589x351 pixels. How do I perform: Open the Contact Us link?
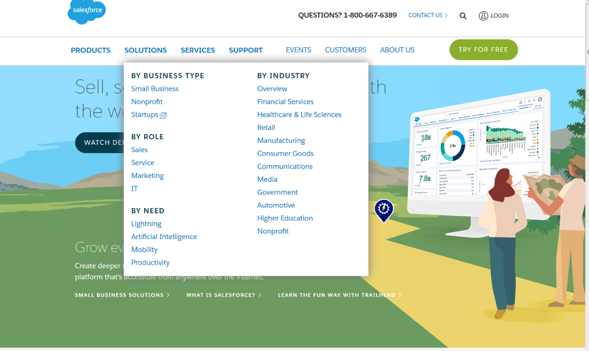click(428, 15)
